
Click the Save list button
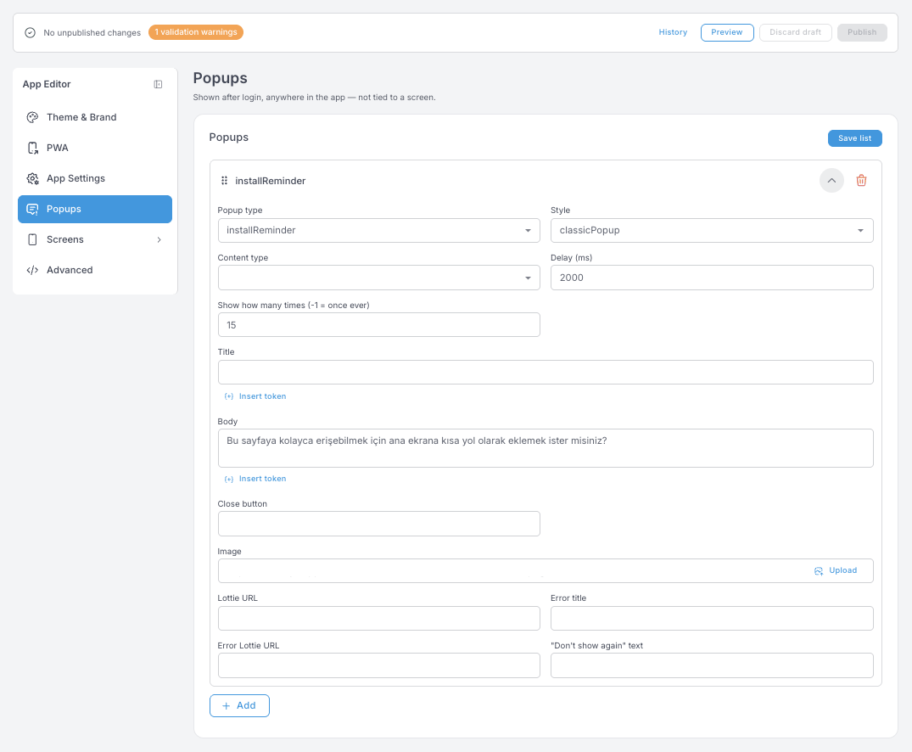pyautogui.click(x=854, y=138)
